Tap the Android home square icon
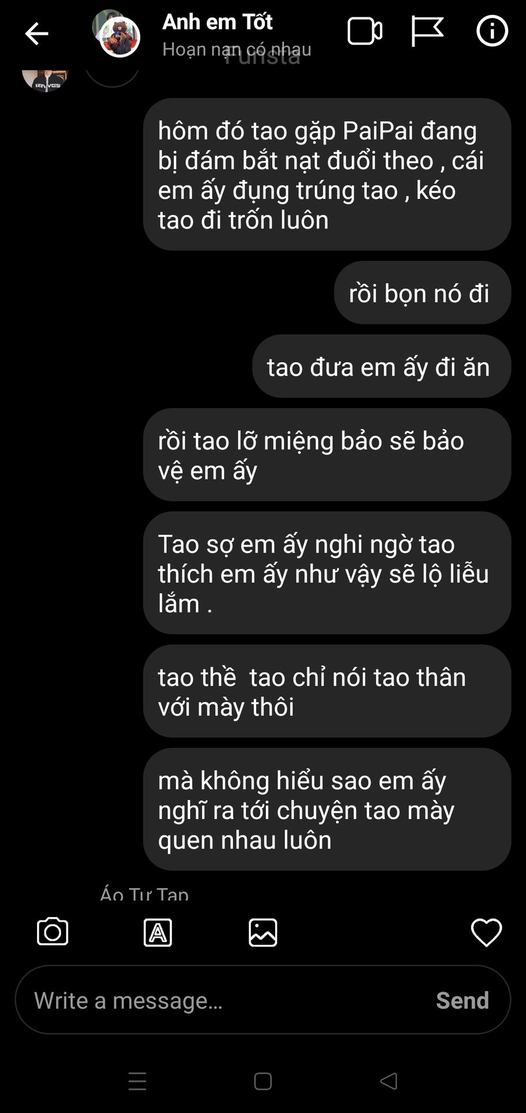The image size is (526, 1113). point(263,1081)
